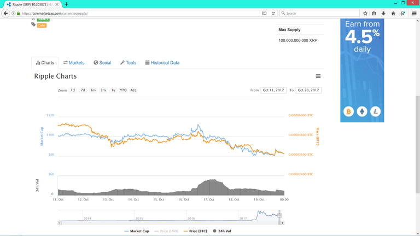
Task: Click the page vertical scrollbar thumb
Action: [418, 144]
